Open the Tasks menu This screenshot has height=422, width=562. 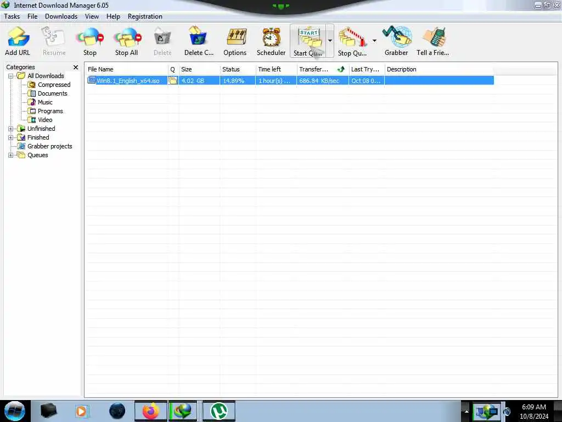12,16
